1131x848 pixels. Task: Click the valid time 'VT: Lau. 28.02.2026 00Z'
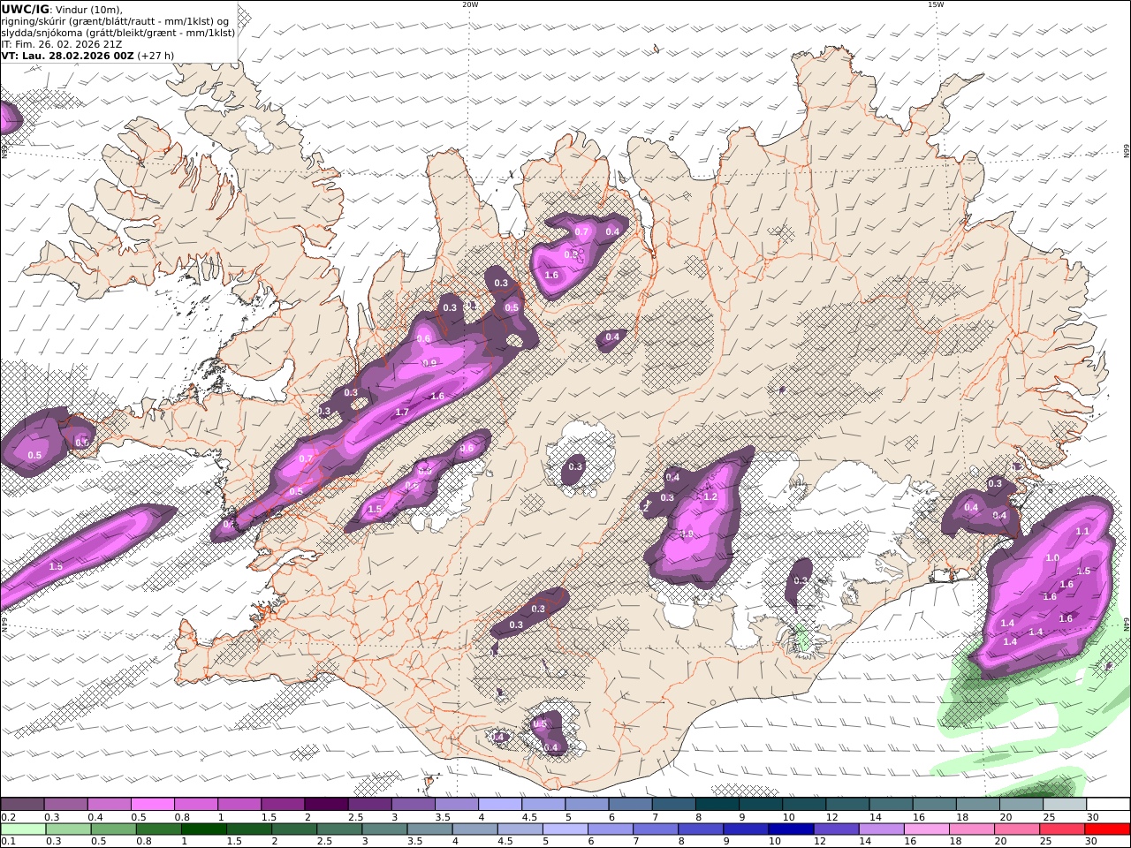(x=68, y=56)
